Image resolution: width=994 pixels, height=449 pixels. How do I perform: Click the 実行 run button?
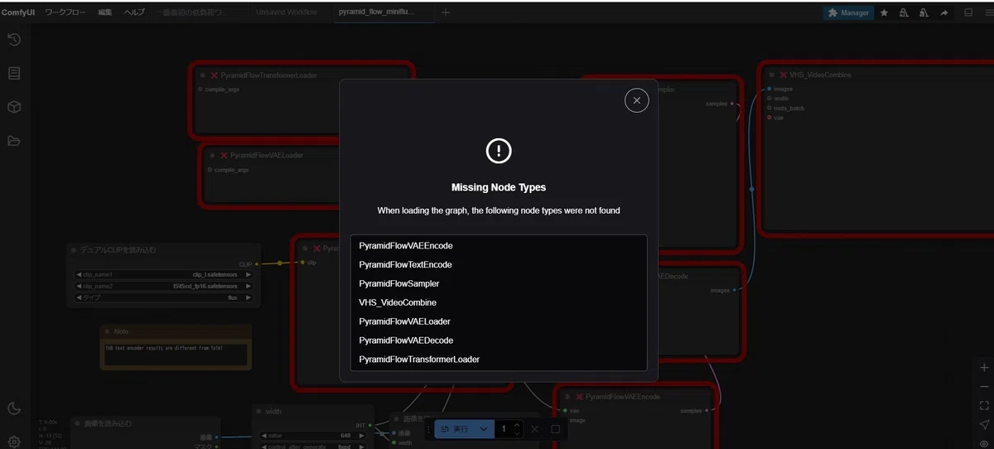(454, 429)
